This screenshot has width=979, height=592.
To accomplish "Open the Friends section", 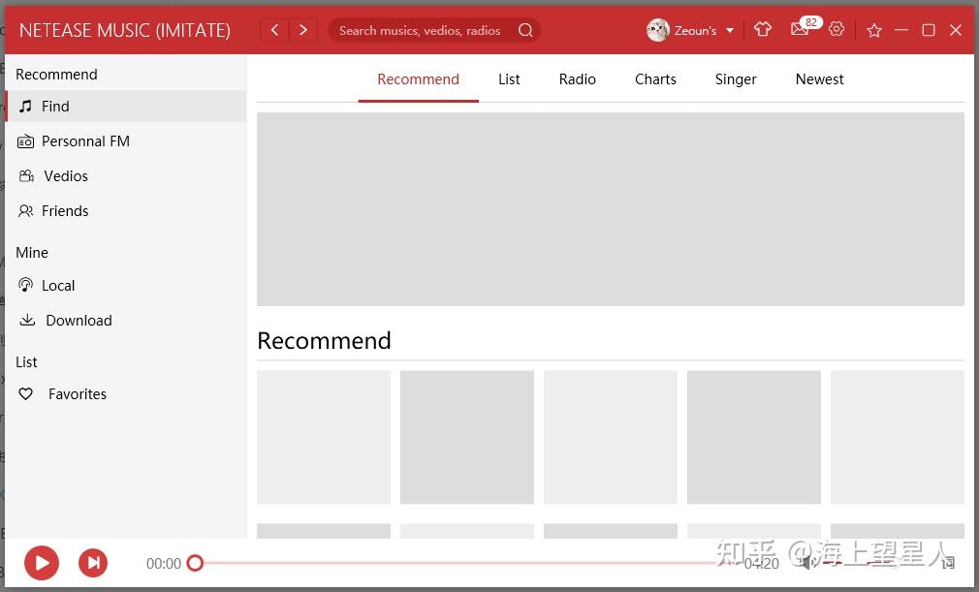I will point(65,210).
